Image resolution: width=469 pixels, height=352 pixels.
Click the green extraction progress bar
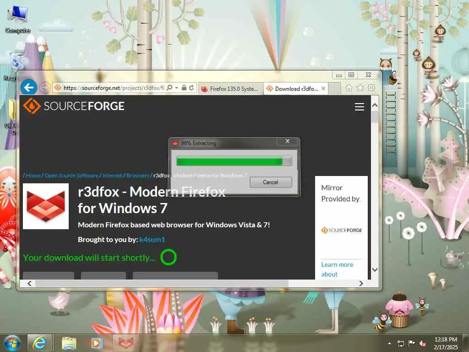234,161
